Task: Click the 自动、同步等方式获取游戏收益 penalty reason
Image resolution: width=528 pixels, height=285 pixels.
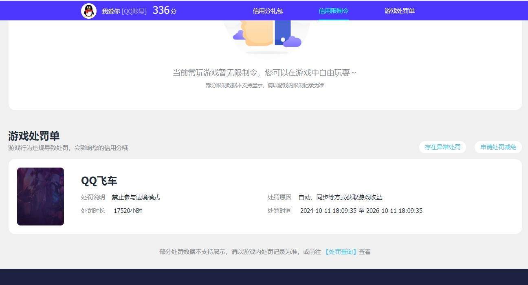Action: click(341, 197)
